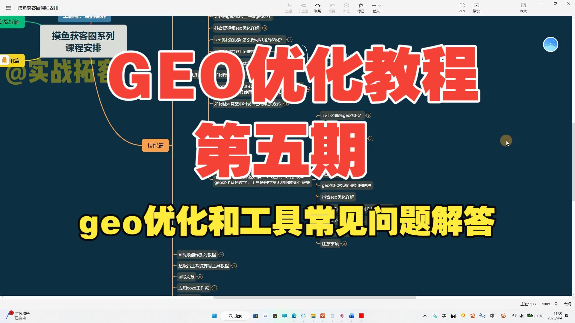575x323 pixels.
Task: Select the node 抖音seo优化详解
Action: [338, 197]
